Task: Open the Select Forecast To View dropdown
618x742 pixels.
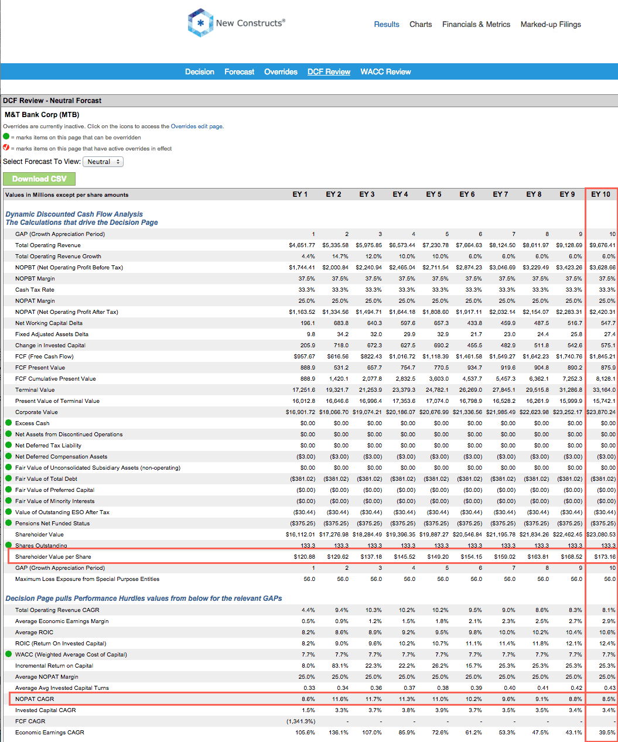Action: coord(103,161)
